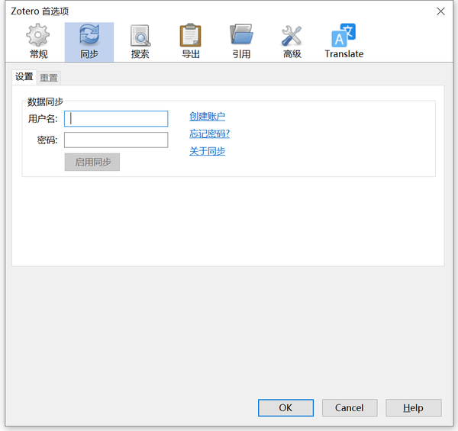458x431 pixels.
Task: Click the 启用同步 button
Action: [92, 162]
